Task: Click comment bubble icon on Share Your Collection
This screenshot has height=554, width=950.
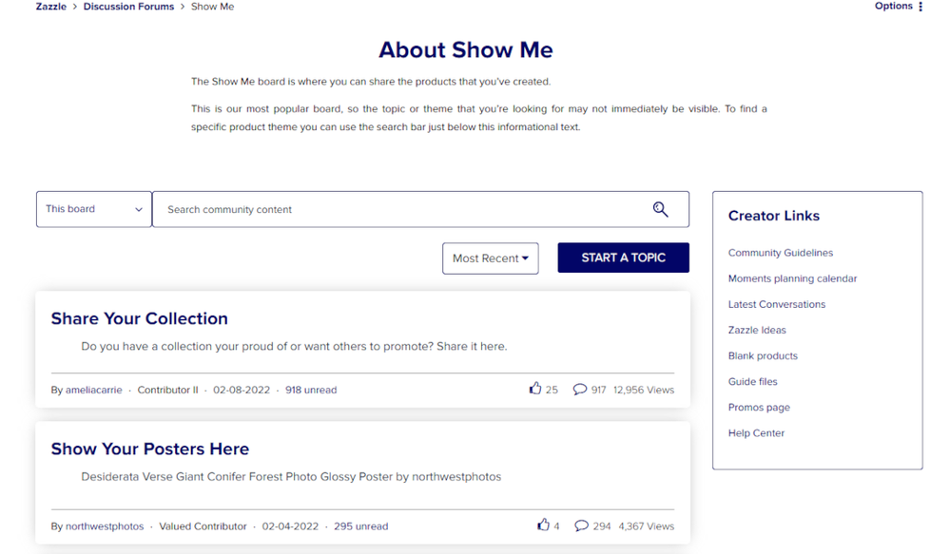Action: (x=579, y=389)
